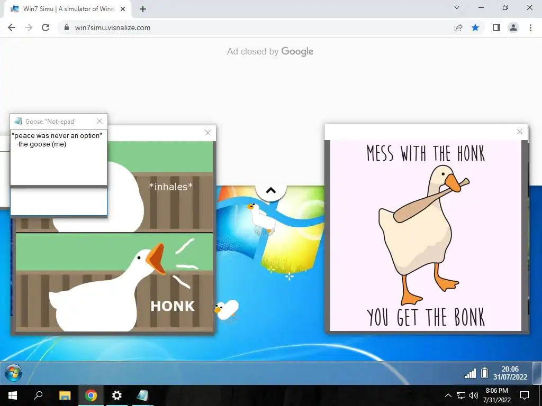Click the small goose beside the HONK window
542x406 pixels.
(x=227, y=309)
